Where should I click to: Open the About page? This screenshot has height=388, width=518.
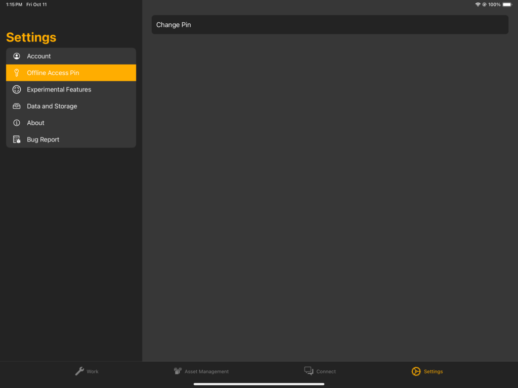[x=71, y=123]
